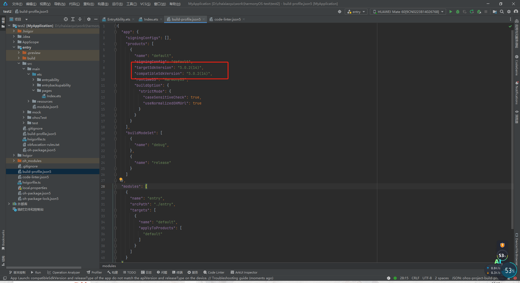This screenshot has width=520, height=283.
Task: Collapse the entry folder in project tree
Action: click(x=14, y=47)
